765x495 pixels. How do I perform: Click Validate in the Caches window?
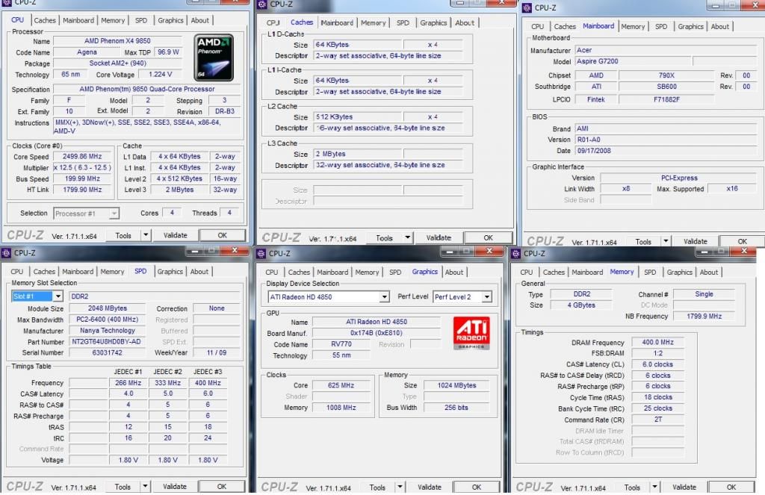pyautogui.click(x=439, y=237)
